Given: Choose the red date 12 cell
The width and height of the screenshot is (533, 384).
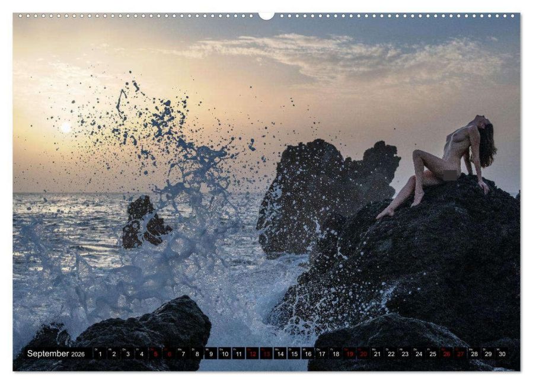Looking at the screenshot, I should pyautogui.click(x=252, y=353).
